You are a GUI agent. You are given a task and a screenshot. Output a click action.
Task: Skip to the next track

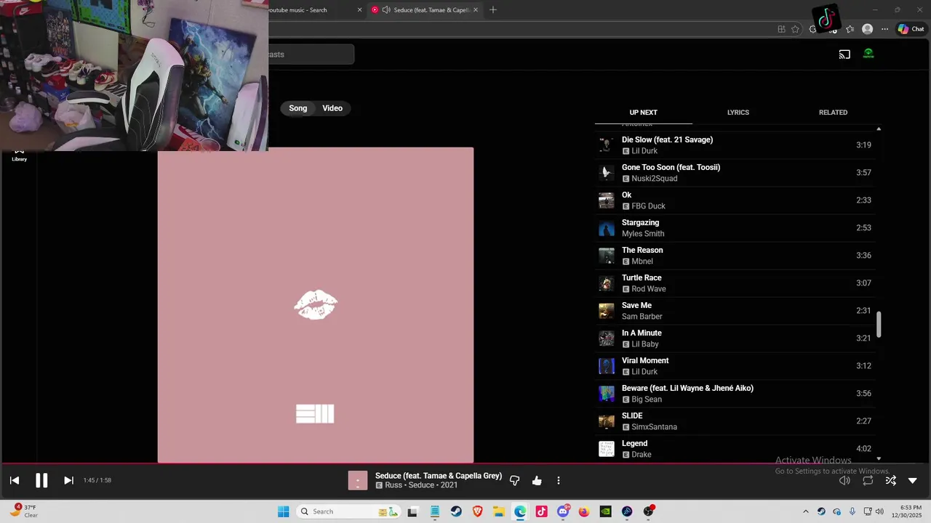68,480
